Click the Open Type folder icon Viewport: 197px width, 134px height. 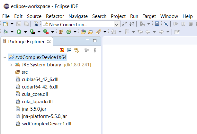[x=83, y=32]
